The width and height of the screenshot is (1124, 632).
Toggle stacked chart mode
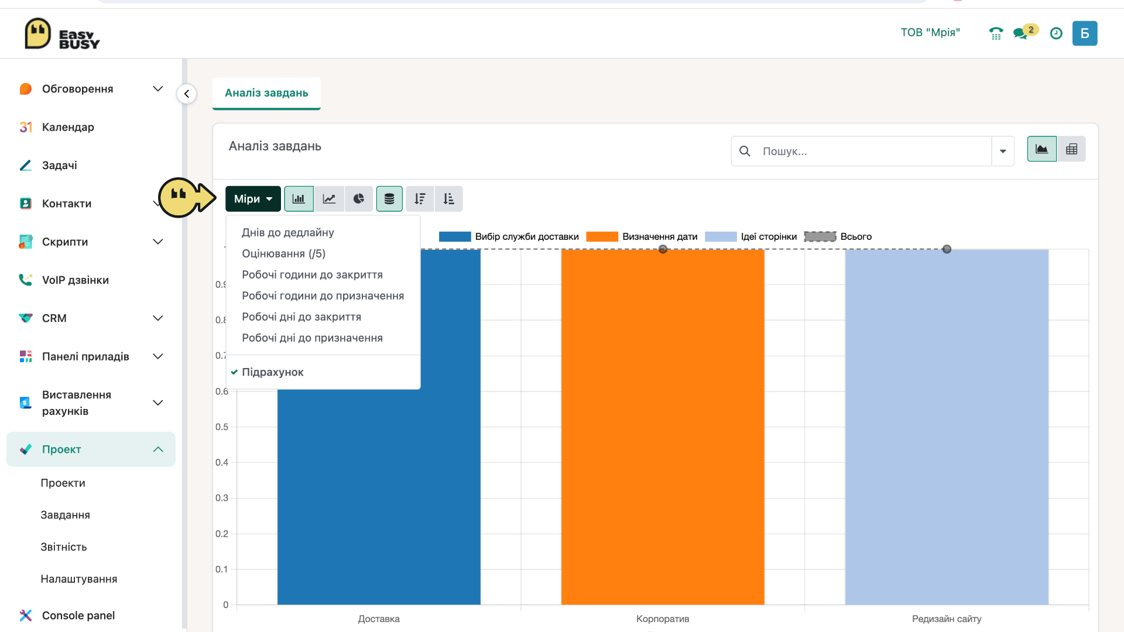(x=389, y=199)
